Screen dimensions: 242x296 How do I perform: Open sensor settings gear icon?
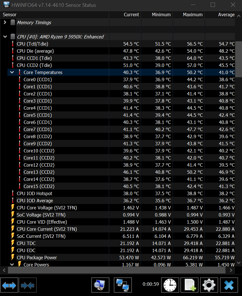(209, 285)
